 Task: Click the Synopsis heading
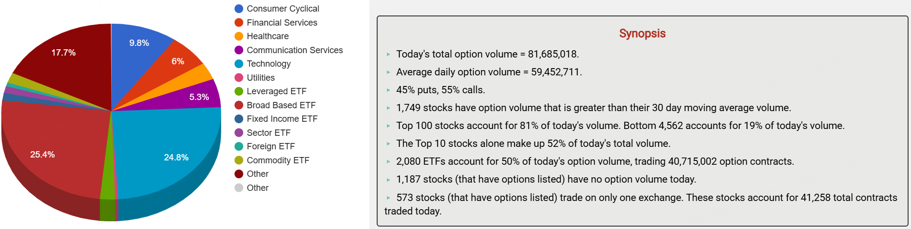click(x=642, y=33)
